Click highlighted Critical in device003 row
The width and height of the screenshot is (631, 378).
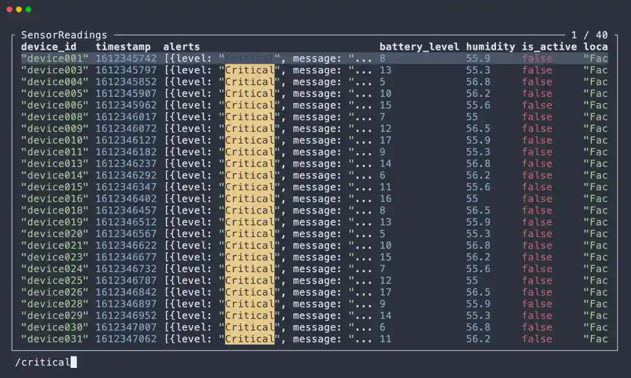(x=249, y=70)
